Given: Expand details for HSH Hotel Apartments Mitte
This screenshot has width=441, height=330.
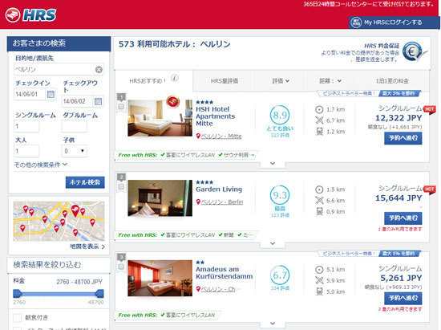Looking at the screenshot, I should coord(273,163).
